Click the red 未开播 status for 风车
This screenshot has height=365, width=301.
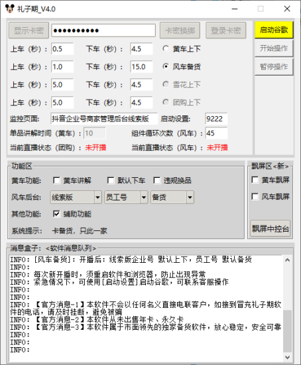click(217, 147)
